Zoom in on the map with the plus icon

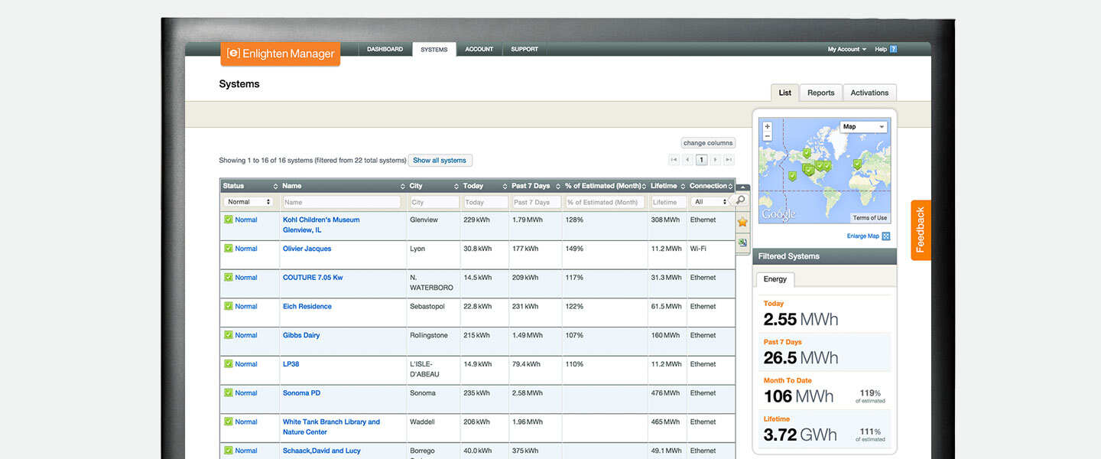coord(768,126)
